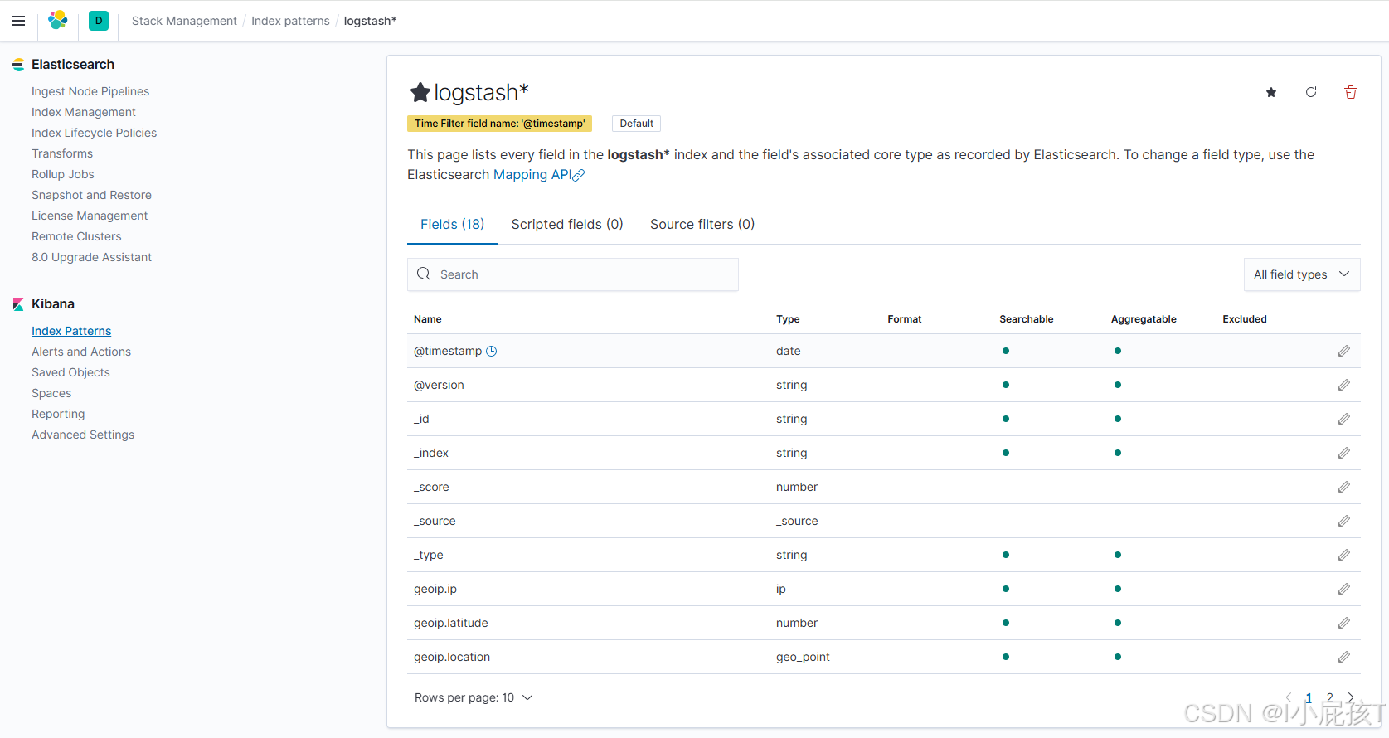Select the geoip.location field name

tap(452, 657)
